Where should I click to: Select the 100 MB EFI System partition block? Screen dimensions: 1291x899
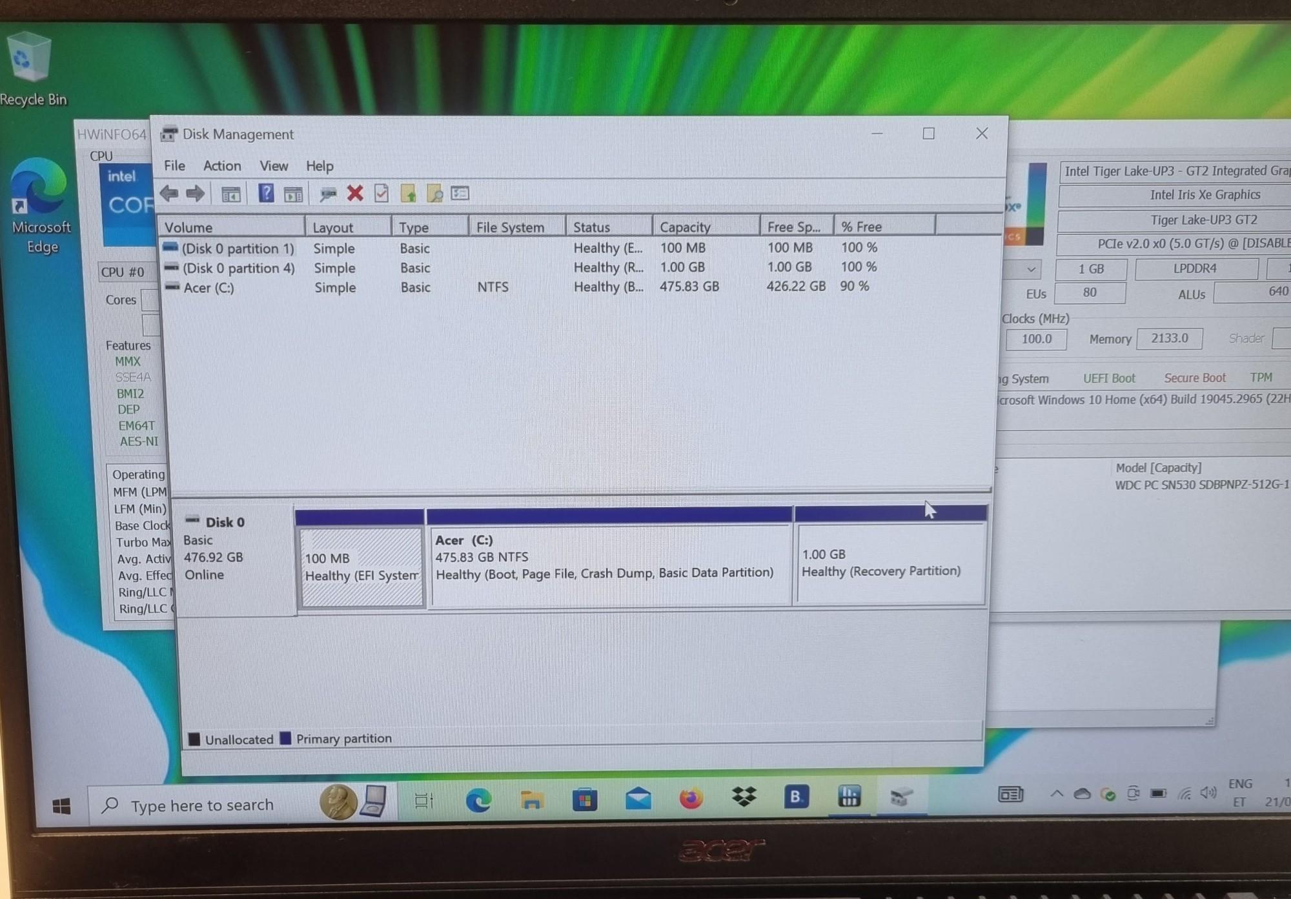(361, 567)
